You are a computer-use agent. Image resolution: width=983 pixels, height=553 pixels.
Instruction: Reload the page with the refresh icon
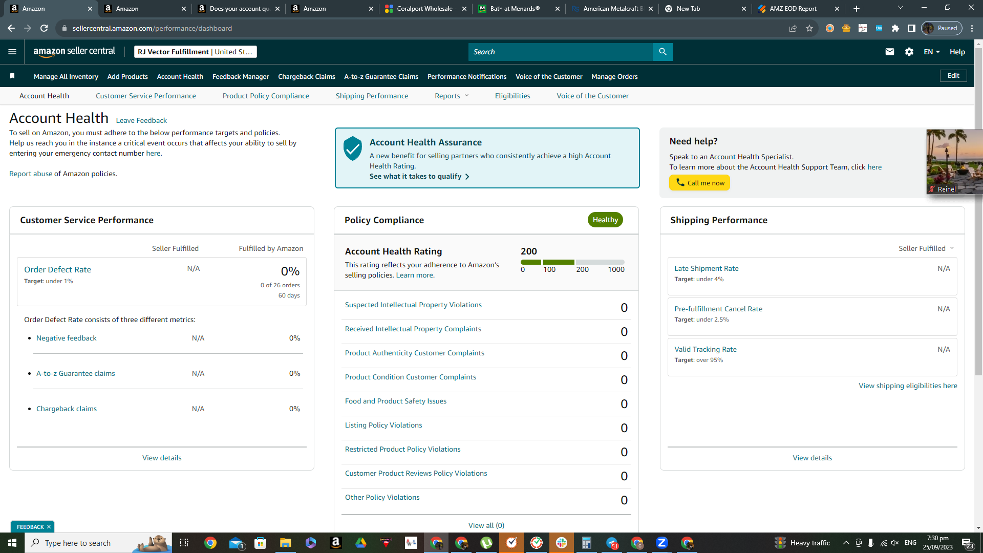pos(44,28)
